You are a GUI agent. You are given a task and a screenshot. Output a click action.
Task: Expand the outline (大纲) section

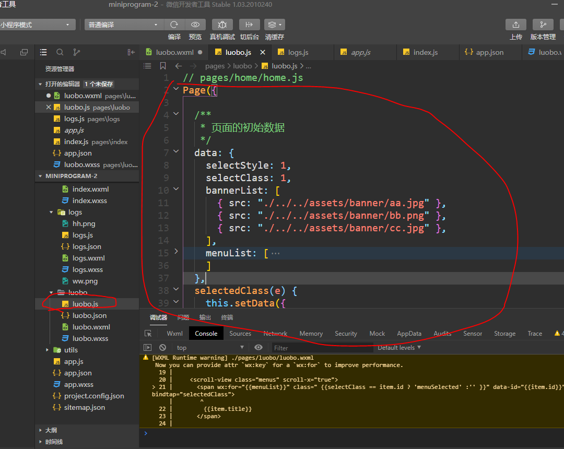pyautogui.click(x=40, y=430)
